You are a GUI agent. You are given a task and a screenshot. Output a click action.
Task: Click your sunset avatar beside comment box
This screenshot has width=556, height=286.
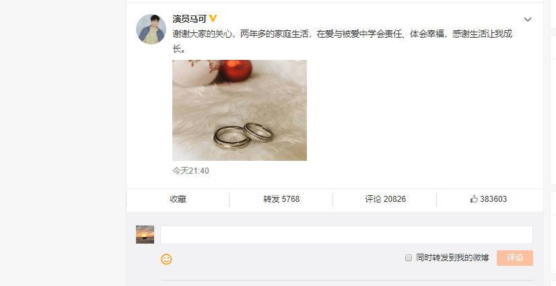(145, 235)
